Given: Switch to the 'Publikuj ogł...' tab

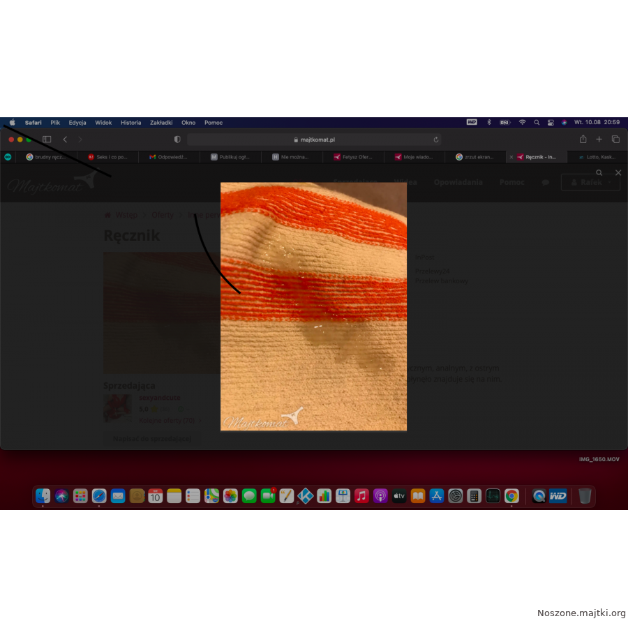Looking at the screenshot, I should coord(230,157).
